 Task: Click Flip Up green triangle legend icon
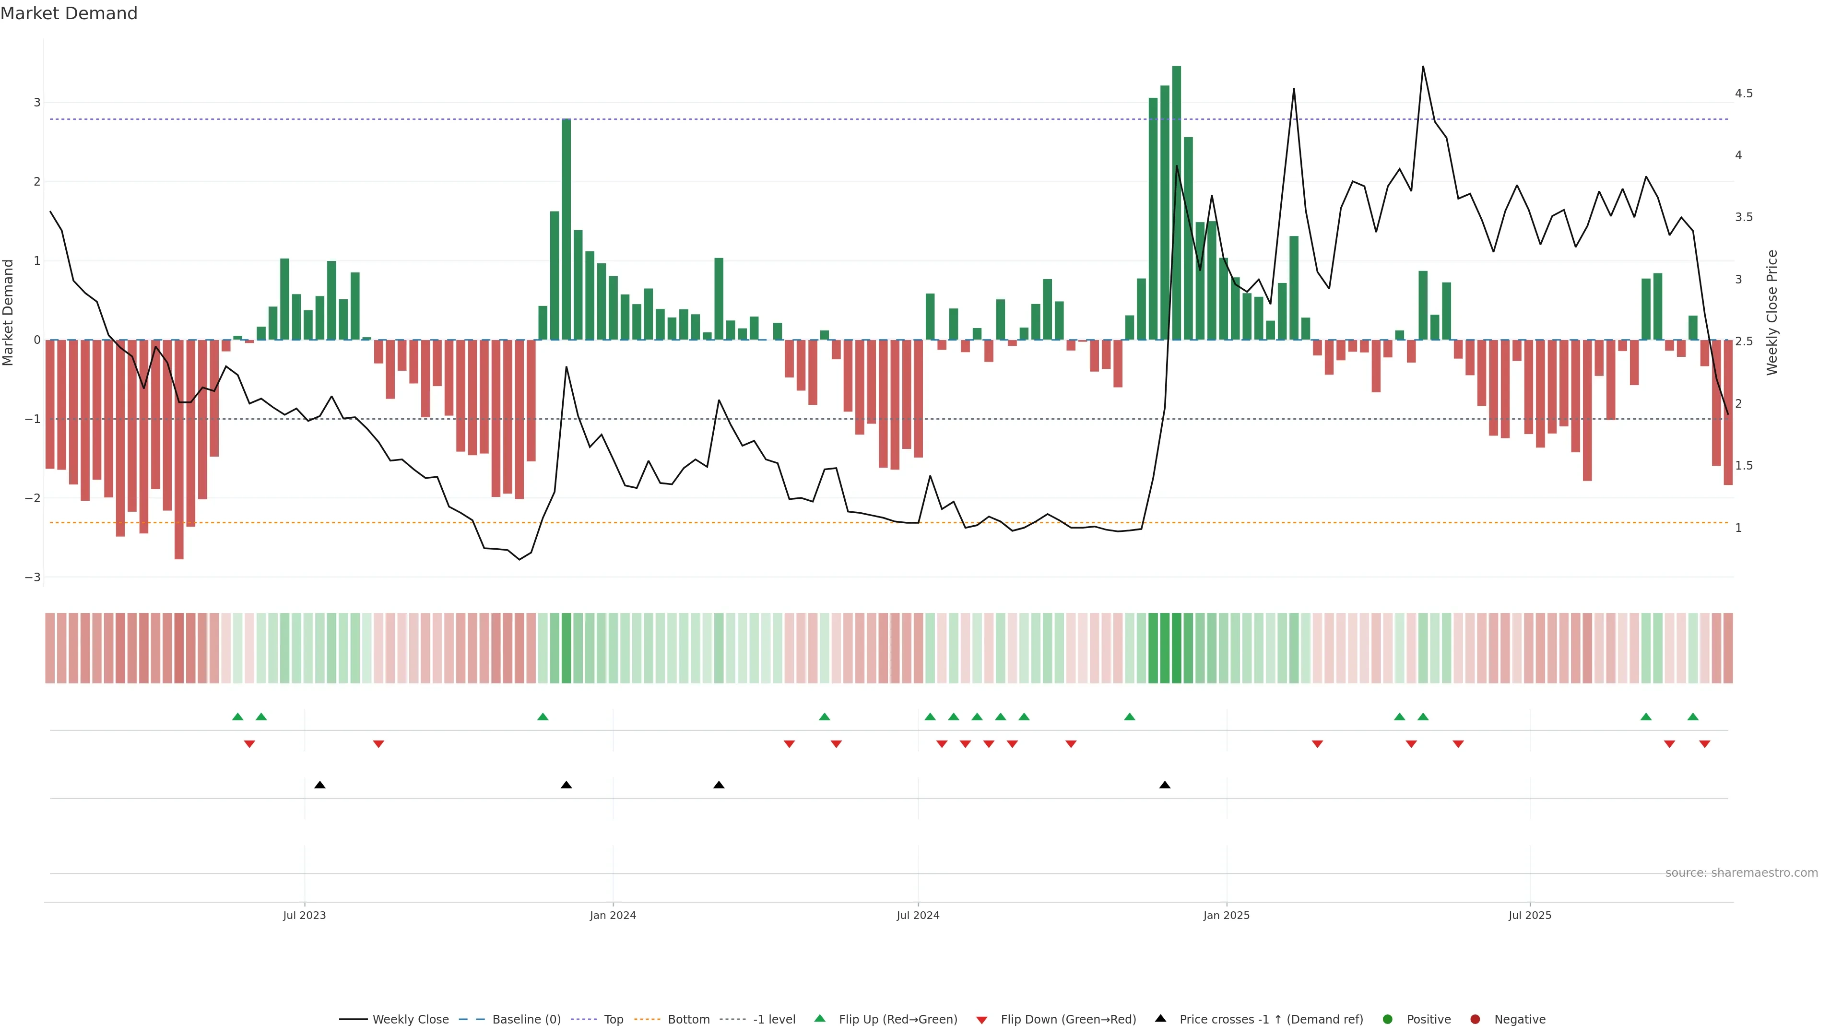coord(820,1019)
